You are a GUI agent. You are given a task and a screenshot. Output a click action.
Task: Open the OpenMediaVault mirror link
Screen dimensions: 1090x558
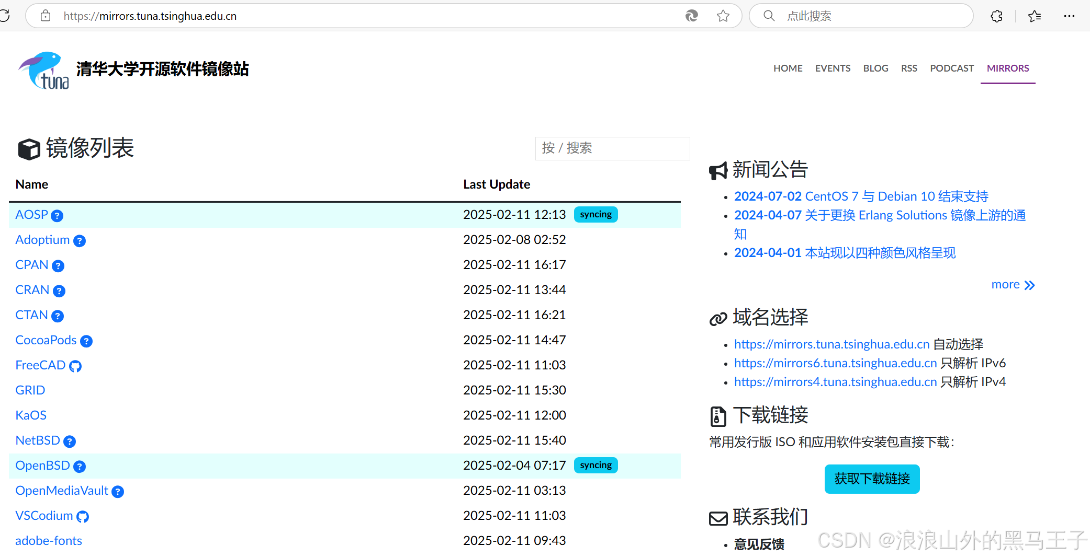62,491
